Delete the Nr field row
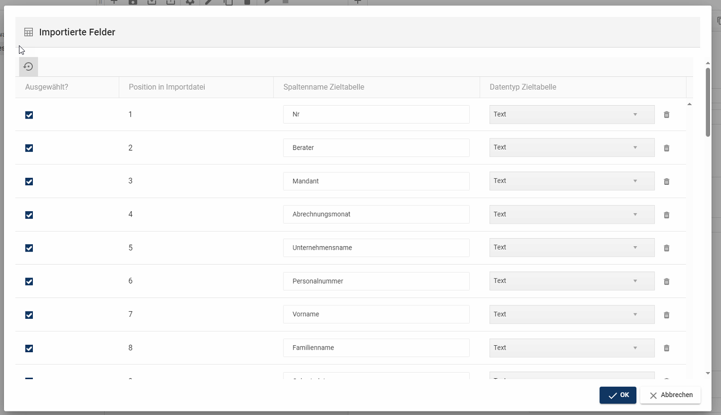The width and height of the screenshot is (721, 415). 666,115
